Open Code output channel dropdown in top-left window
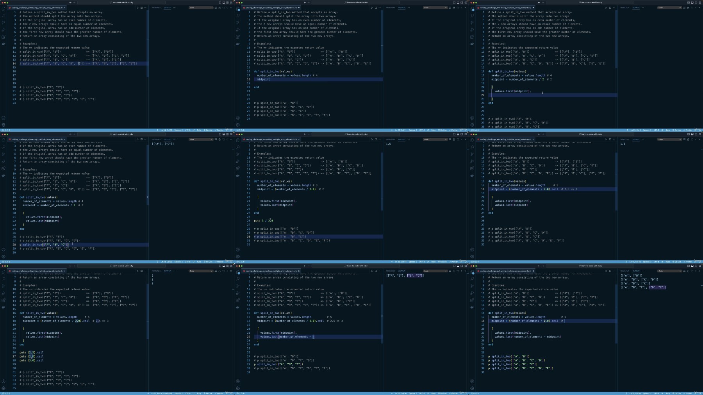Screen dimensions: 703x395 coord(201,7)
